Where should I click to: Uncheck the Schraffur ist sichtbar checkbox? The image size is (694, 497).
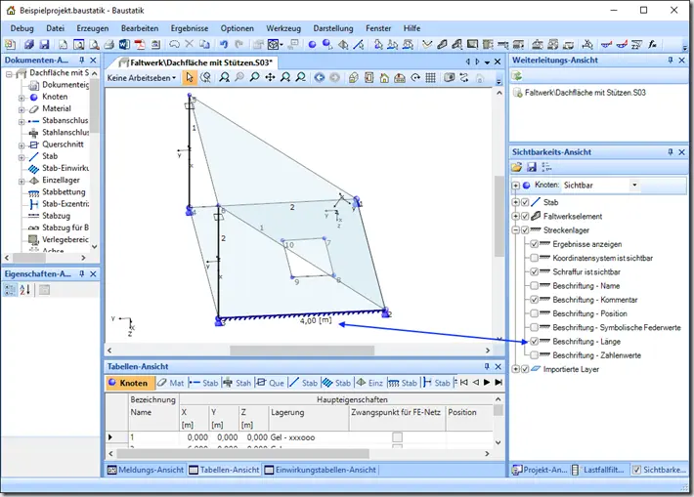[535, 272]
